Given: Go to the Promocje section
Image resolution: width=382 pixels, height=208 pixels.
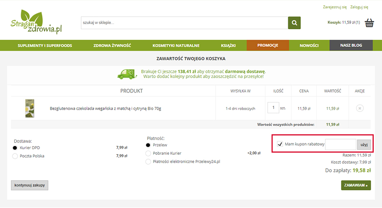Looking at the screenshot, I should 268,45.
